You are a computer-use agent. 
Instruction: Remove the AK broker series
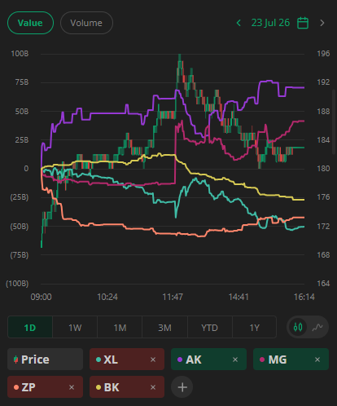click(235, 360)
